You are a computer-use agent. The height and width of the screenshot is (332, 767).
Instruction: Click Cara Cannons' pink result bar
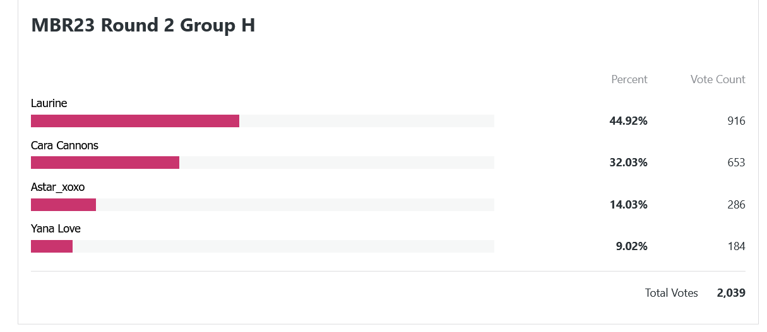click(x=105, y=163)
